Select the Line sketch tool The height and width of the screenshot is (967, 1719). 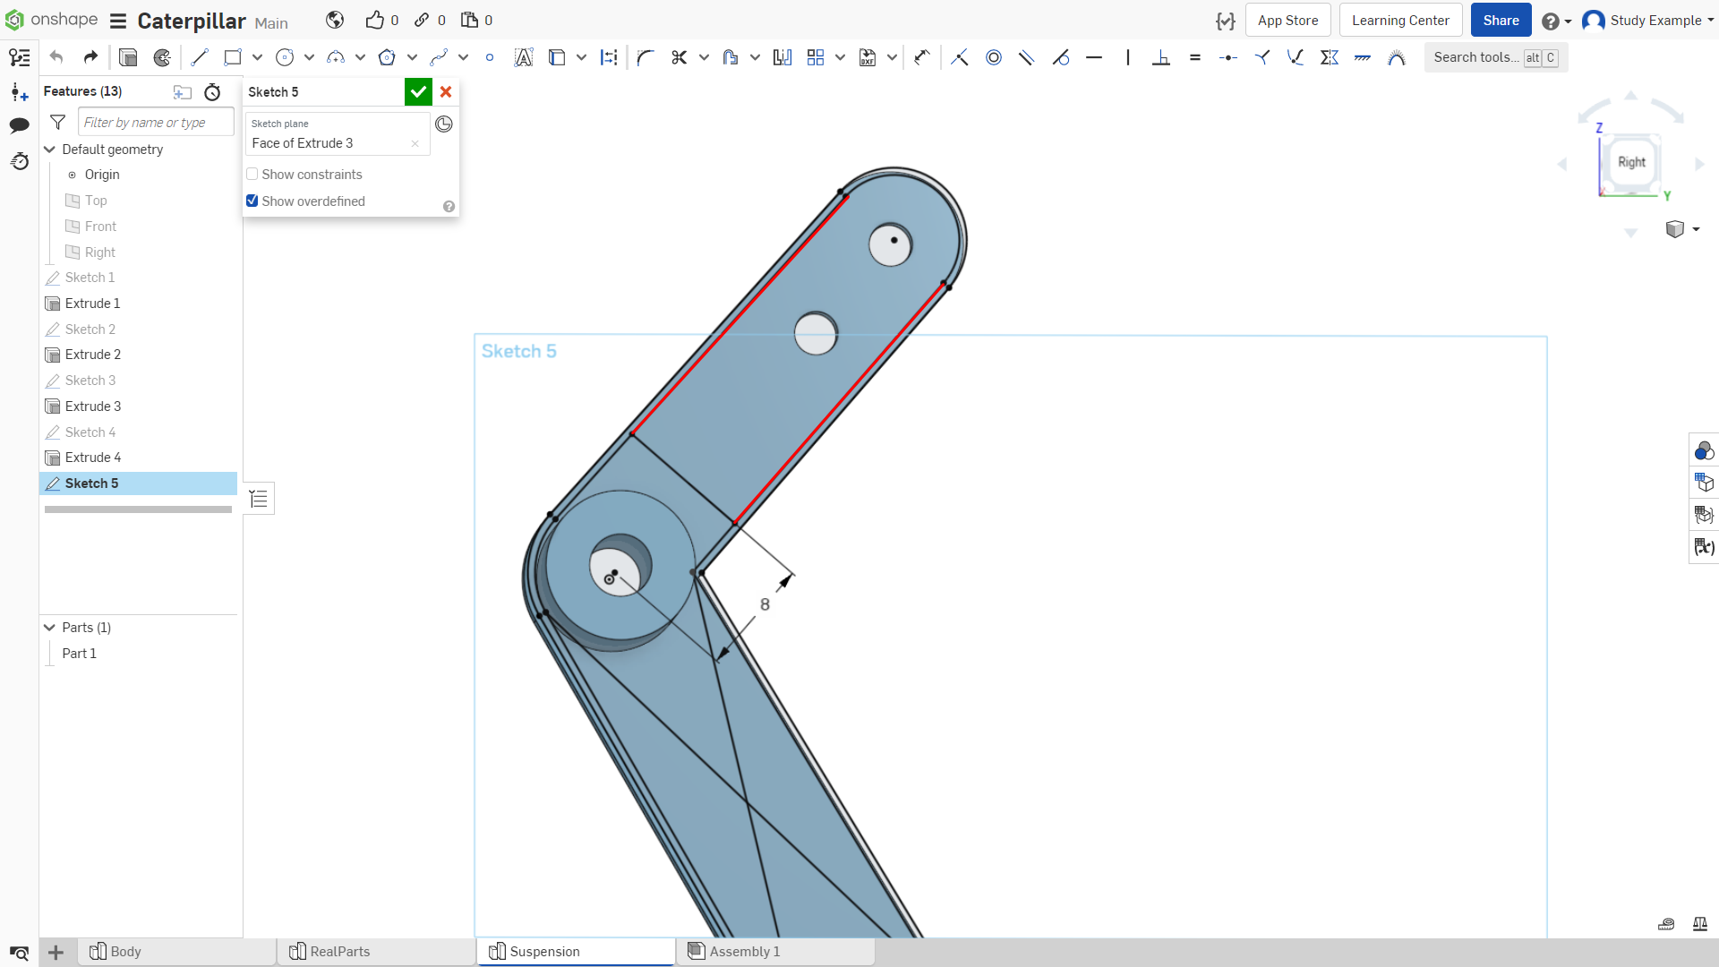pos(200,57)
